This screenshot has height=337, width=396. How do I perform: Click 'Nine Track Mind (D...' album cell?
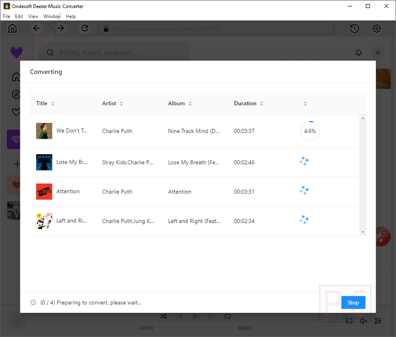pyautogui.click(x=194, y=131)
